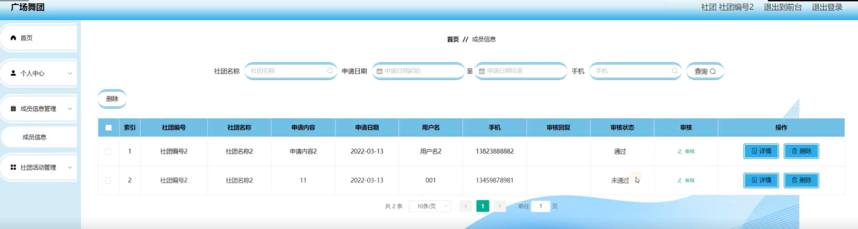Click the search icon in 社团名称 field

pos(330,71)
